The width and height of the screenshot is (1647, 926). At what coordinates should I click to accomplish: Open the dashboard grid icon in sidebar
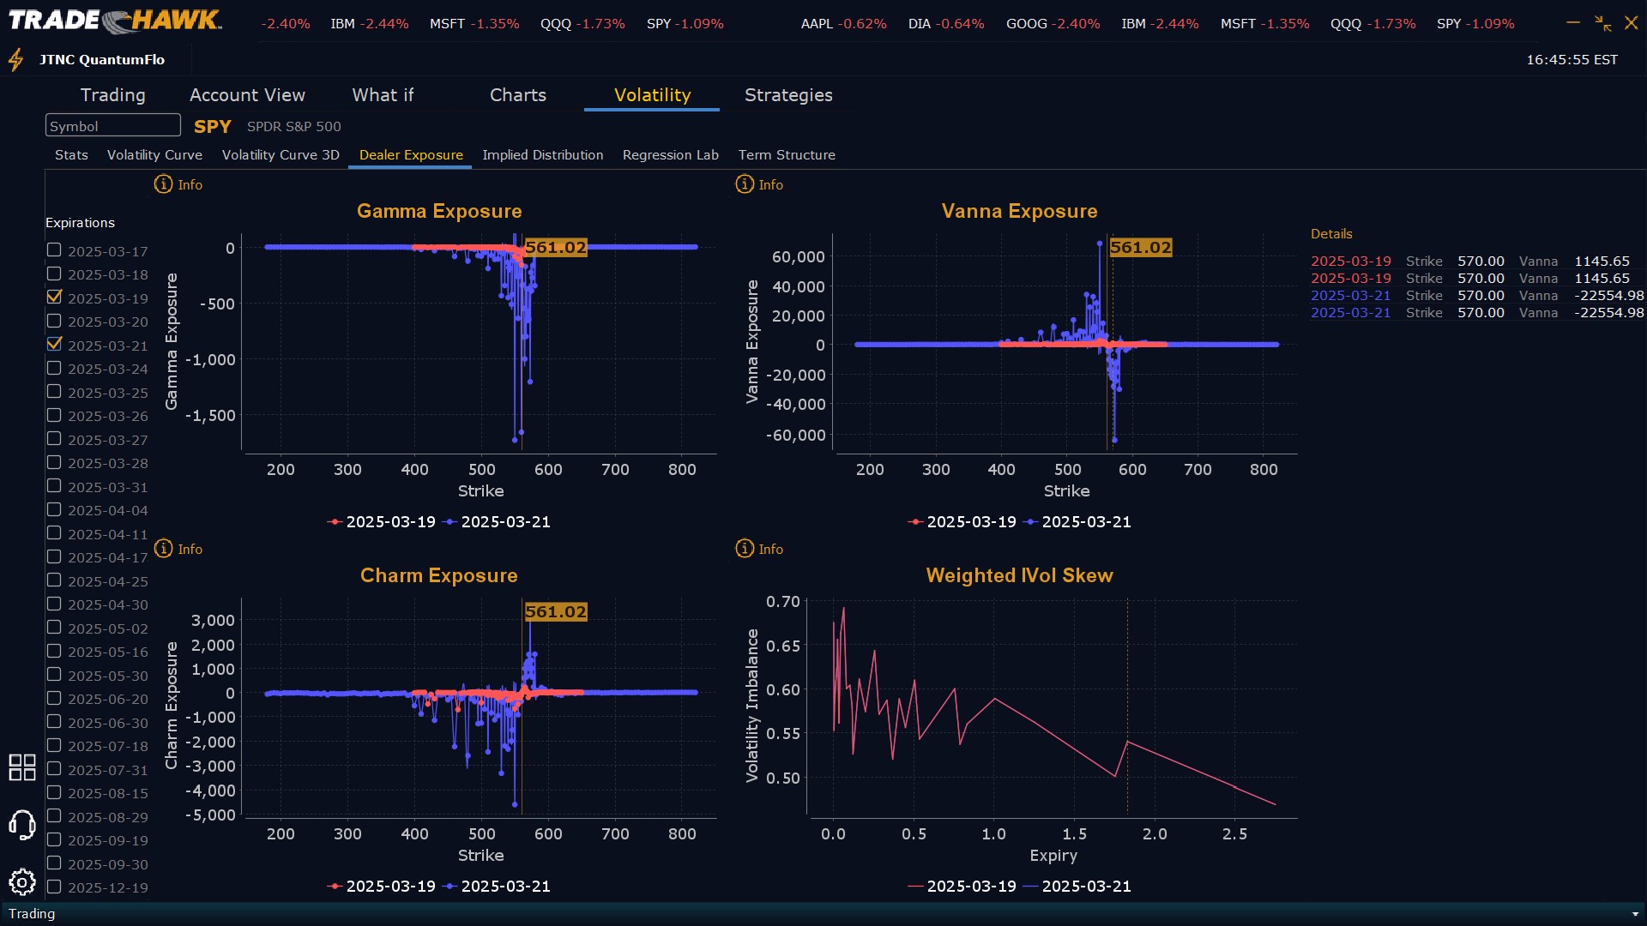(x=21, y=767)
